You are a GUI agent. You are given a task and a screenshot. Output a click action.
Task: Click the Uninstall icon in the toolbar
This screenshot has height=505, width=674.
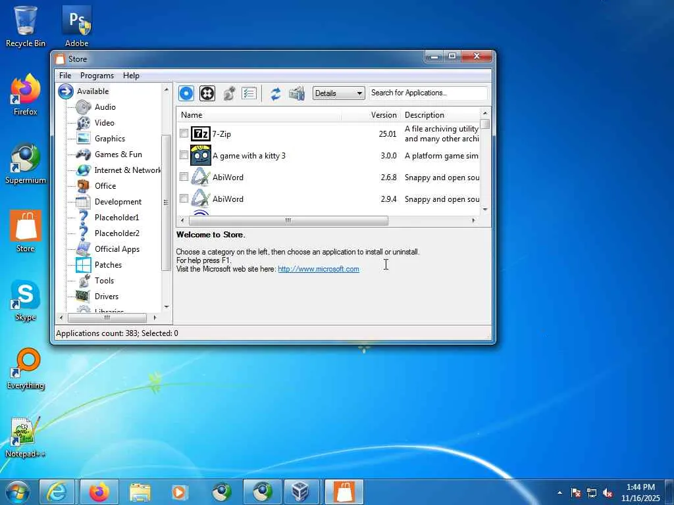pyautogui.click(x=207, y=93)
